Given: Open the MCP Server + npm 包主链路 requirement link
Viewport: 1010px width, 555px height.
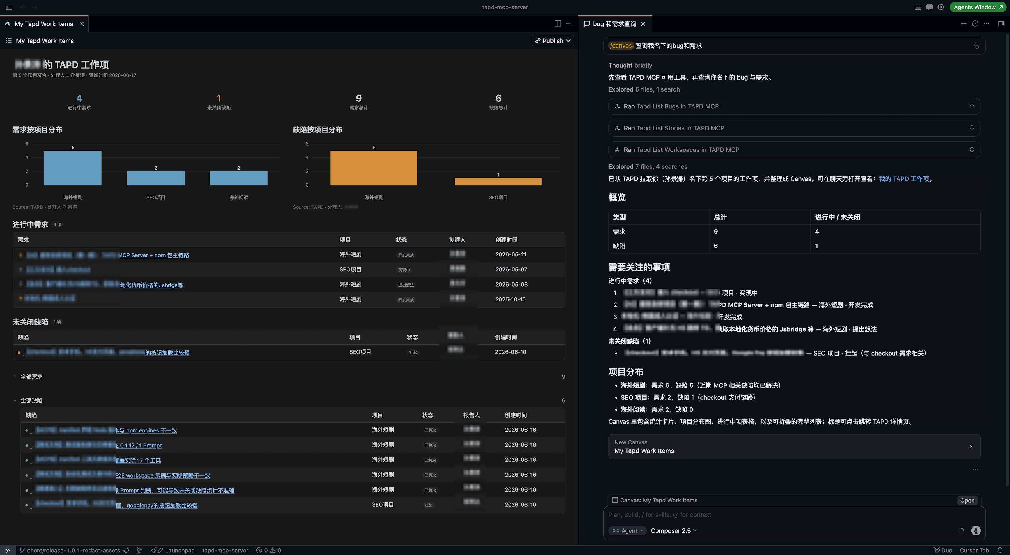Looking at the screenshot, I should click(x=154, y=255).
